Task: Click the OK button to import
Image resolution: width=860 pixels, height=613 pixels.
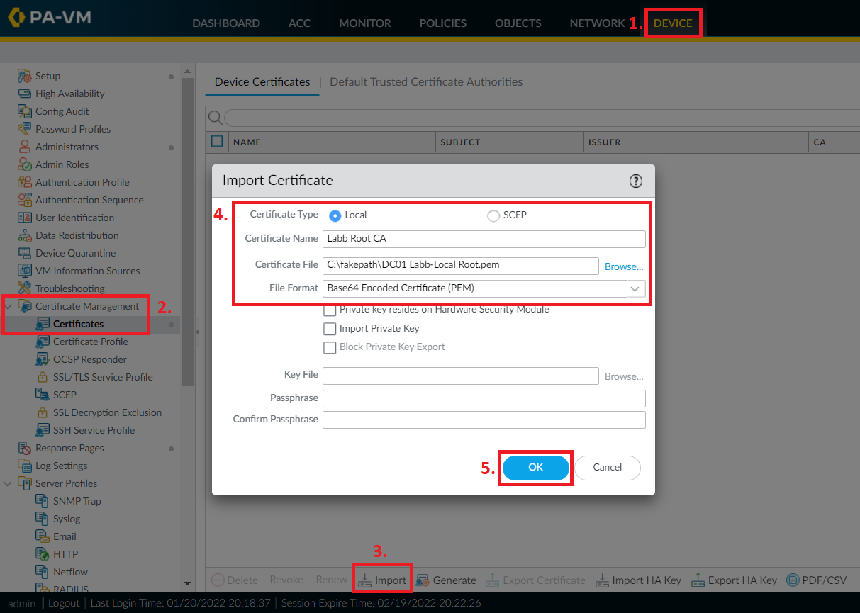Action: 535,468
